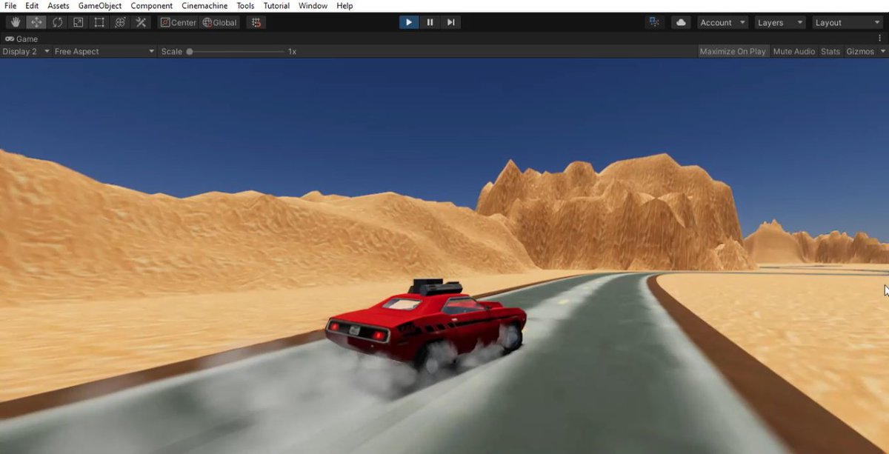Open the Help menu
Viewport: 889px width, 454px height.
344,6
